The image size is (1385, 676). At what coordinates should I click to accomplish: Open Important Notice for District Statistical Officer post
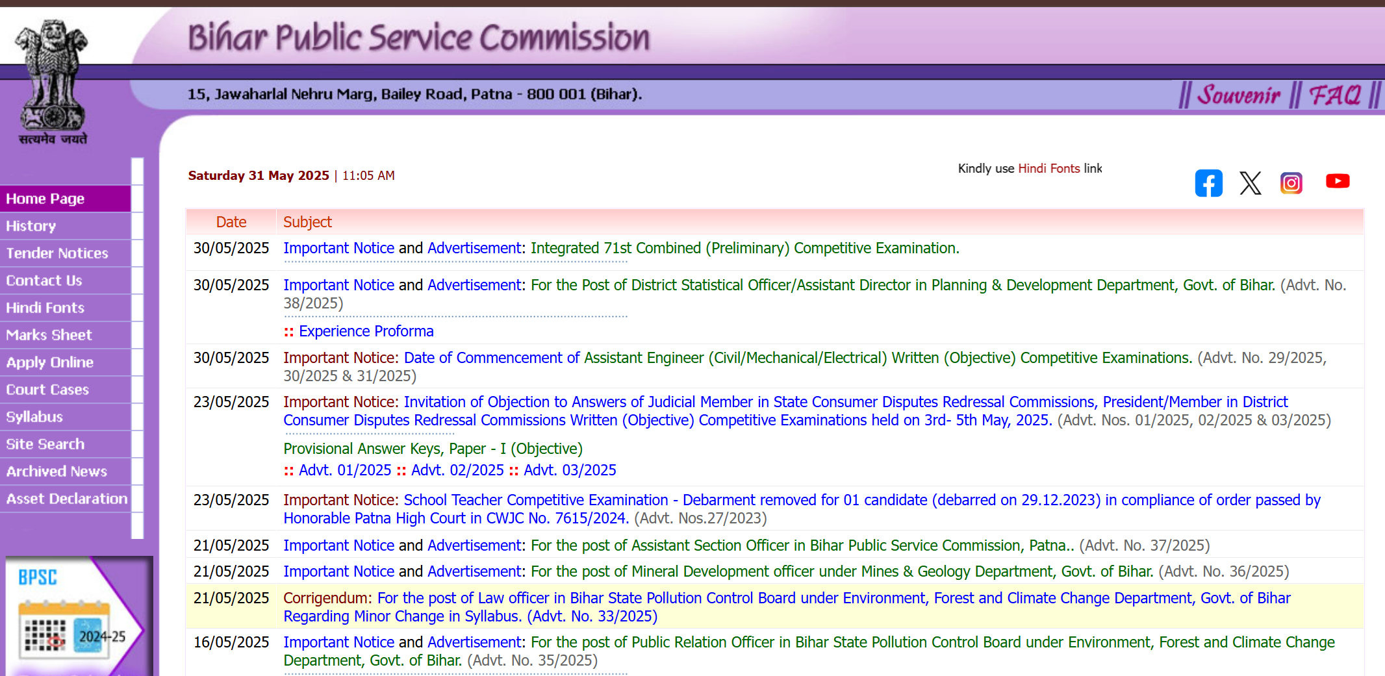[338, 285]
